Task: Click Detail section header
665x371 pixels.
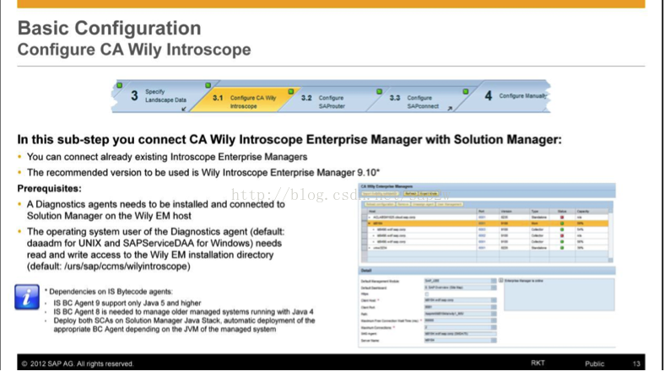Action: (x=487, y=270)
